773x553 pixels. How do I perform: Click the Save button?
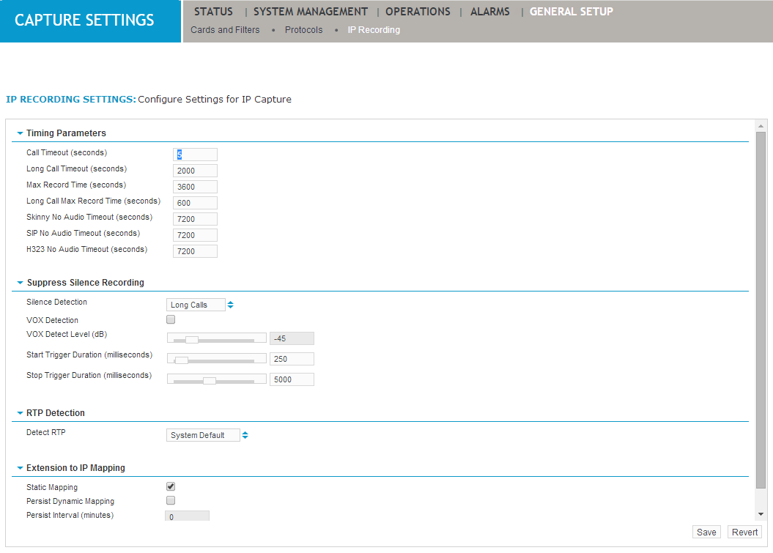706,532
